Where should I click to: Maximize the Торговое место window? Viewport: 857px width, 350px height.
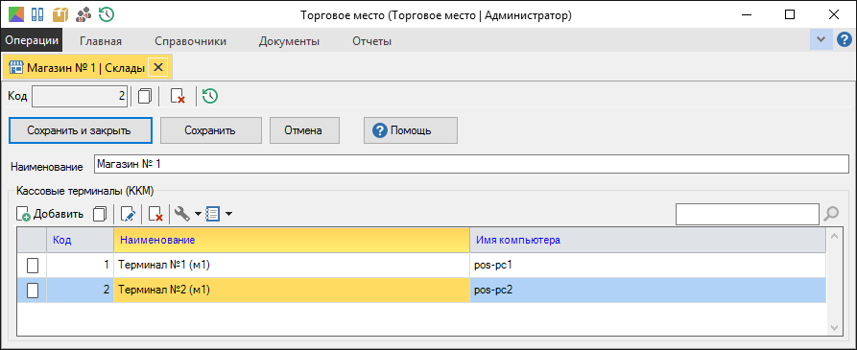click(790, 14)
